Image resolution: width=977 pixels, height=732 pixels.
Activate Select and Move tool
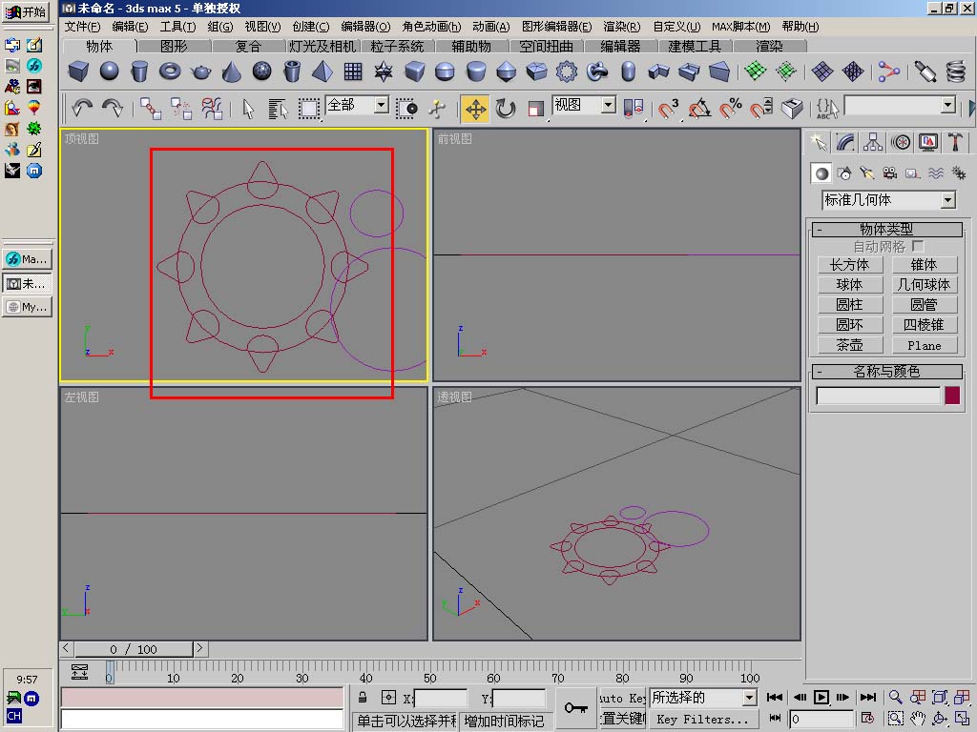click(x=475, y=109)
